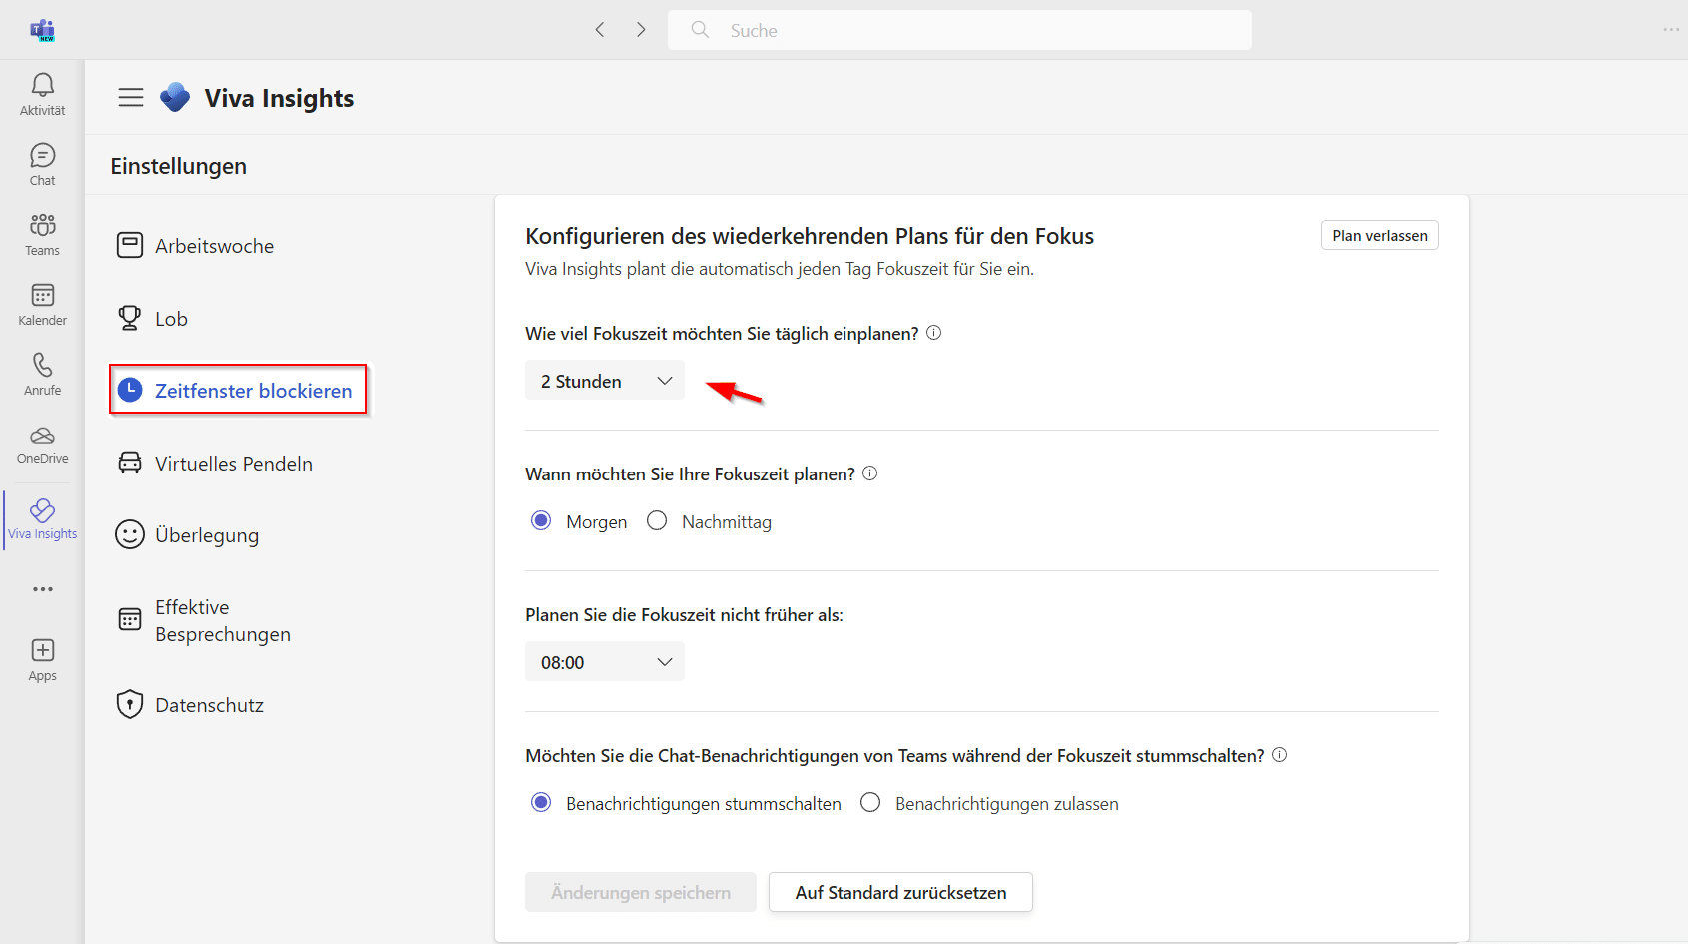Select the Morgen radio button
The height and width of the screenshot is (944, 1688).
(x=541, y=521)
